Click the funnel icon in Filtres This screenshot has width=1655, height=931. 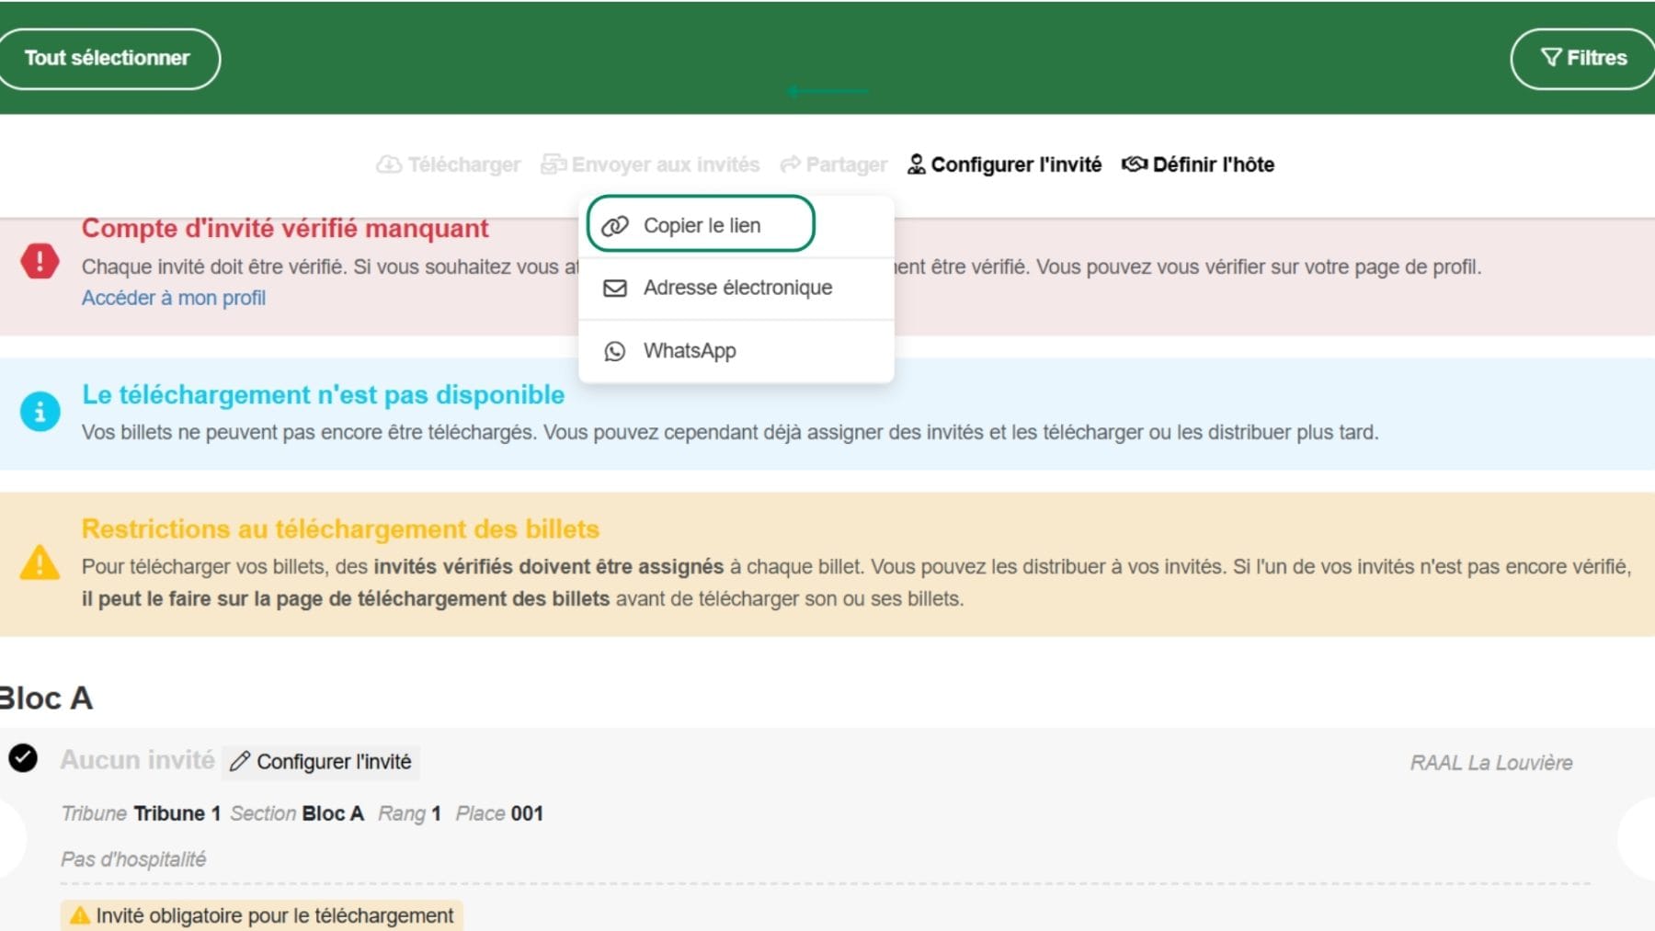pyautogui.click(x=1550, y=58)
